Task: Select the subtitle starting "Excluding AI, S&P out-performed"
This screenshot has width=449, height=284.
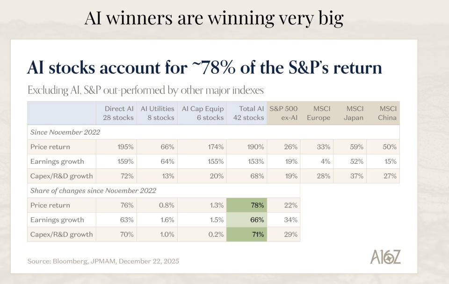Action: coord(145,90)
